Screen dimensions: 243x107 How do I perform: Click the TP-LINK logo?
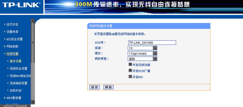pos(21,5)
